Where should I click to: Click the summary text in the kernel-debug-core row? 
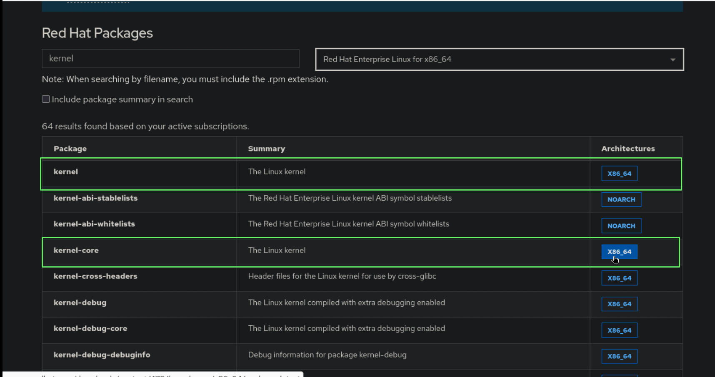(x=347, y=328)
